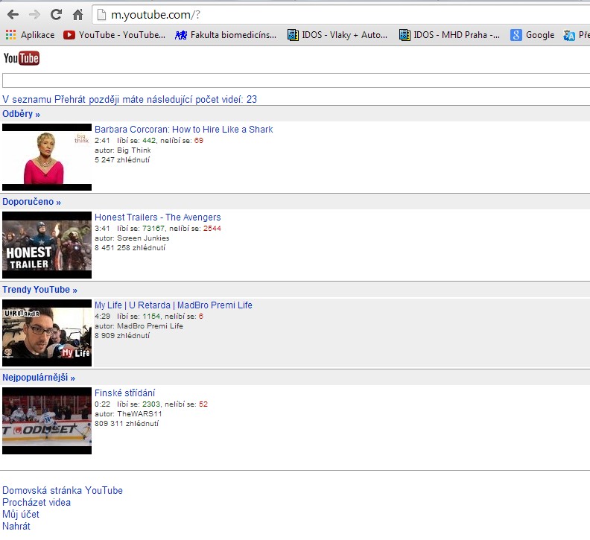The width and height of the screenshot is (590, 540).
Task: Click author text 'autor: Screen Junkies'
Action: click(132, 238)
